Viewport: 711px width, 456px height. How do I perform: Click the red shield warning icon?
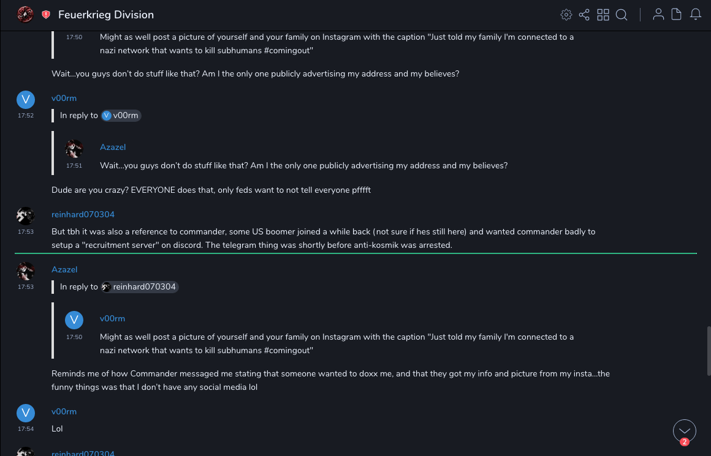pos(46,15)
